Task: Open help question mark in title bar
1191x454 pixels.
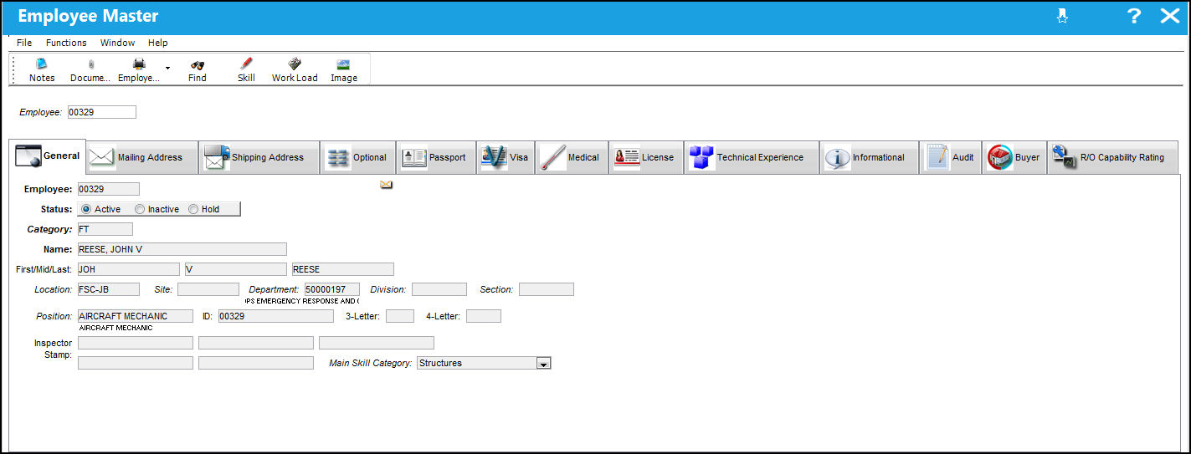Action: pos(1133,16)
